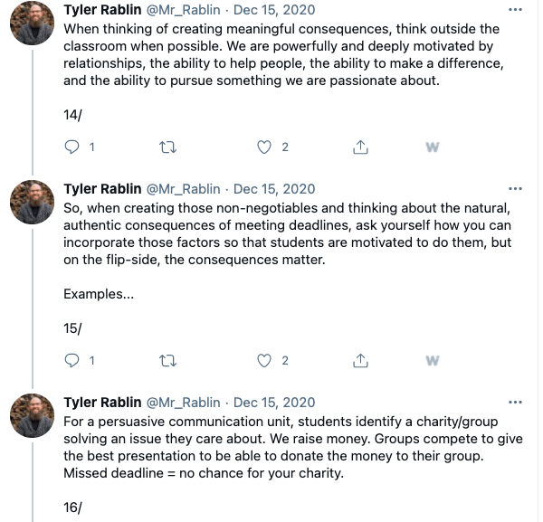Viewport: 543px width, 522px height.
Task: Click the W icon on tweet 14/
Action: click(x=432, y=147)
